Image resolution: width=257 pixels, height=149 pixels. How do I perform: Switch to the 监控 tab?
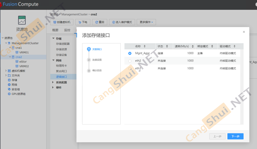coord(67,30)
